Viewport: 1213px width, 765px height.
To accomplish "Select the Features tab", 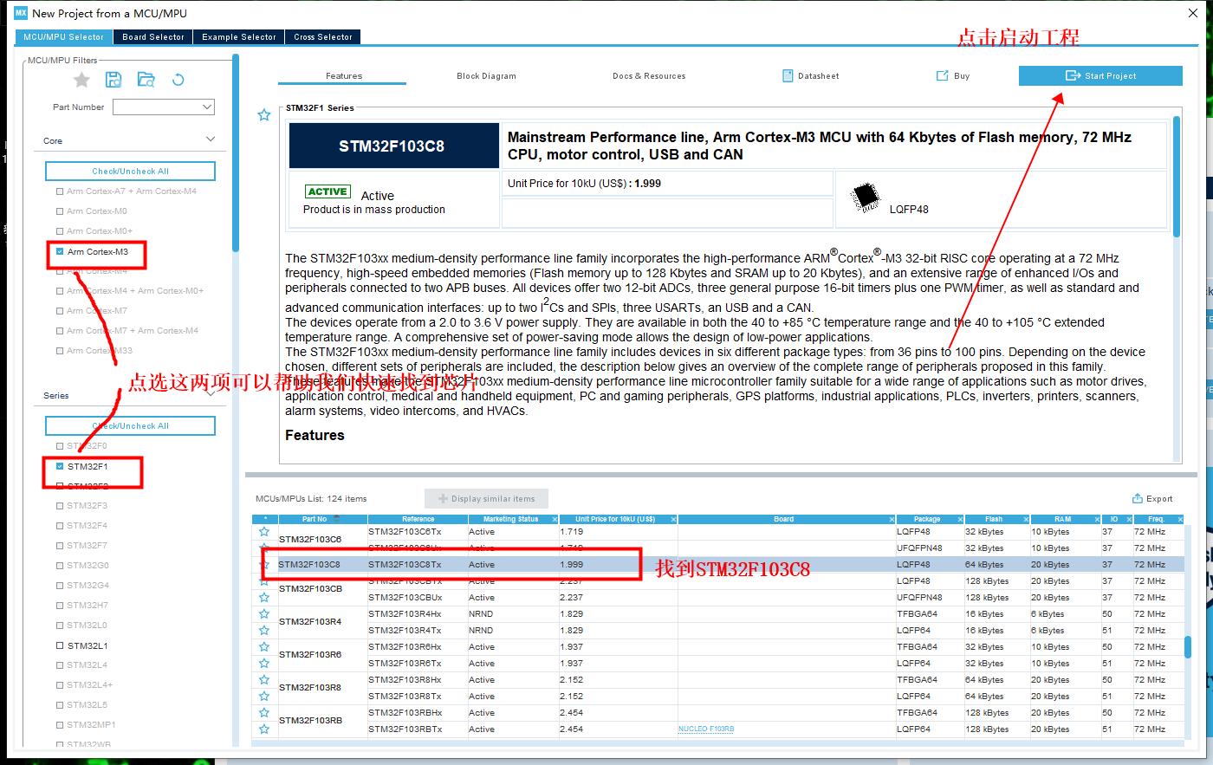I will pyautogui.click(x=343, y=75).
